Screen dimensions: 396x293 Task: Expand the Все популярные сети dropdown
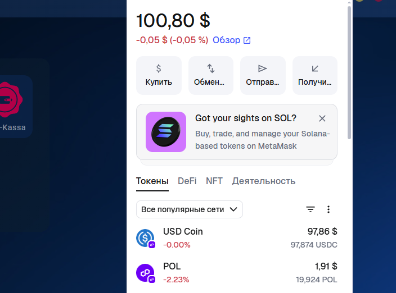(190, 209)
